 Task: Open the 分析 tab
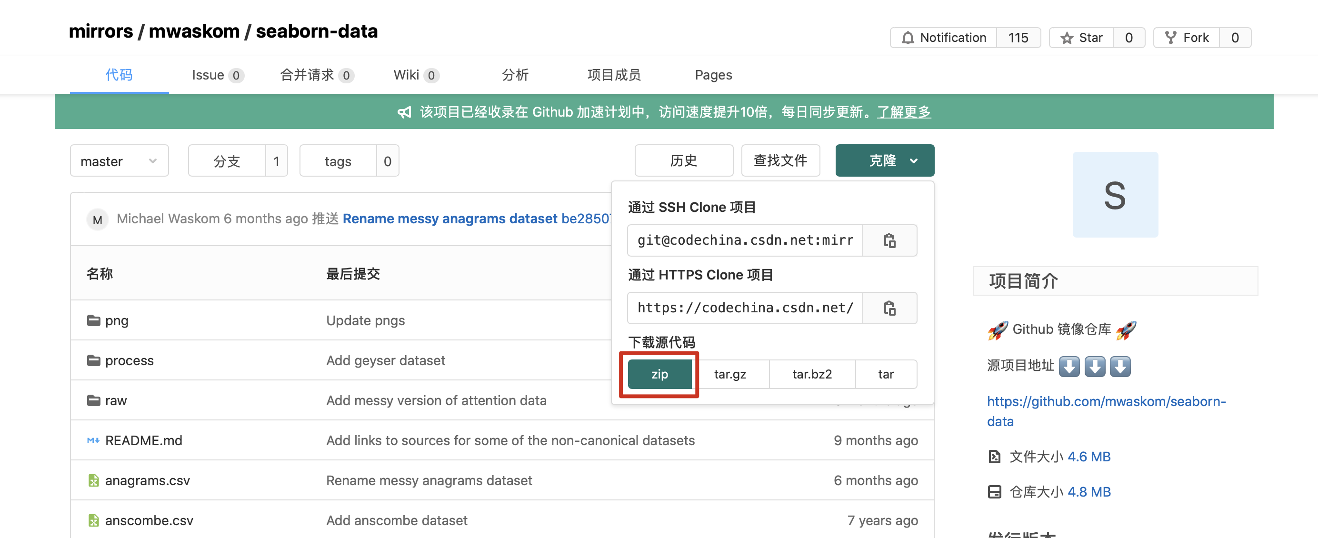tap(515, 75)
